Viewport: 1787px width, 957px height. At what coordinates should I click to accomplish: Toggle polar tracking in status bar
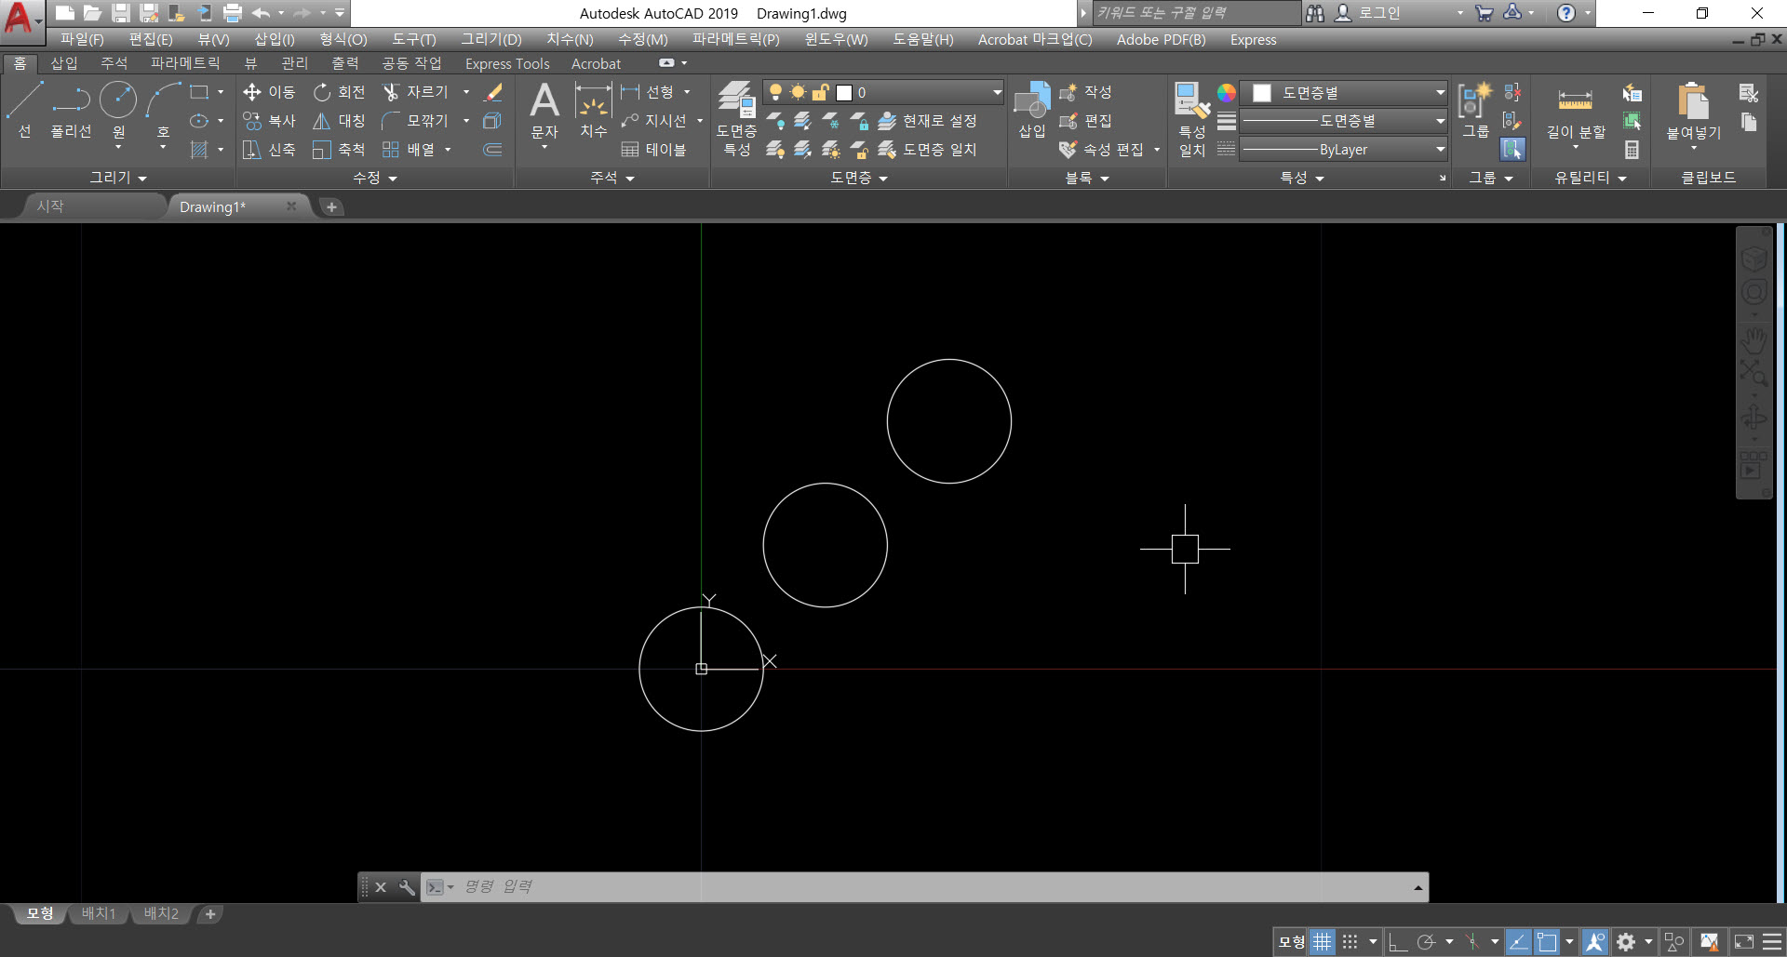[1426, 942]
